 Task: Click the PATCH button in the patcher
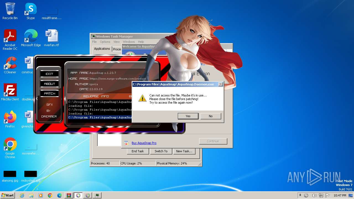(50, 93)
